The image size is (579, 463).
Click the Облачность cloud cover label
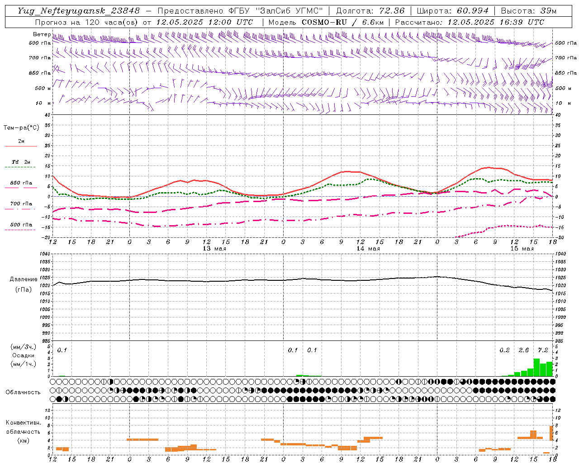23,392
